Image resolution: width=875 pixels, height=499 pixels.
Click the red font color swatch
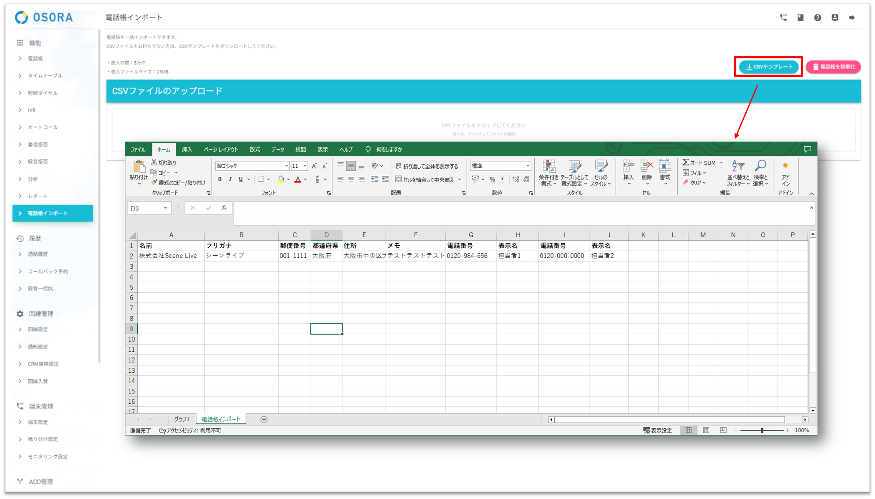(x=298, y=179)
